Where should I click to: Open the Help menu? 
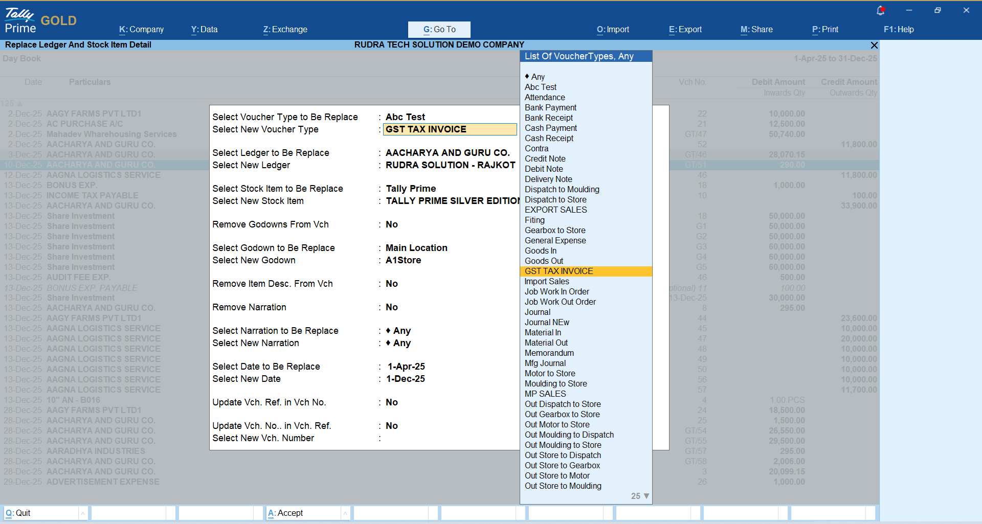click(x=898, y=30)
